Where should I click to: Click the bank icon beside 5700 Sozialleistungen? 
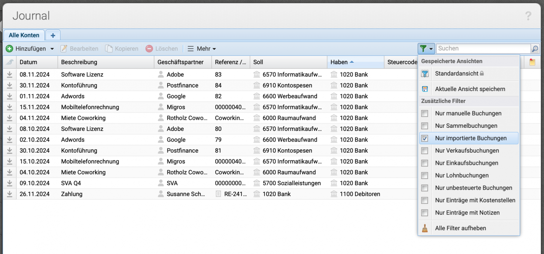(x=257, y=183)
